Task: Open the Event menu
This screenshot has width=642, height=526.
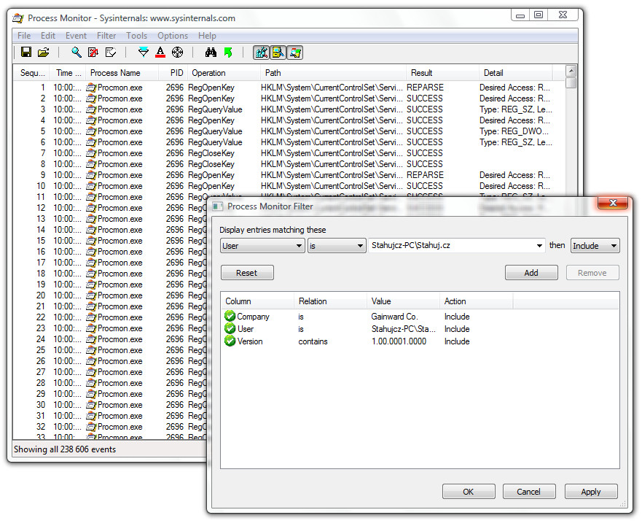Action: pos(77,36)
